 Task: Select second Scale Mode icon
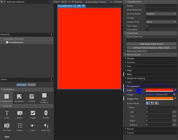[152, 103]
